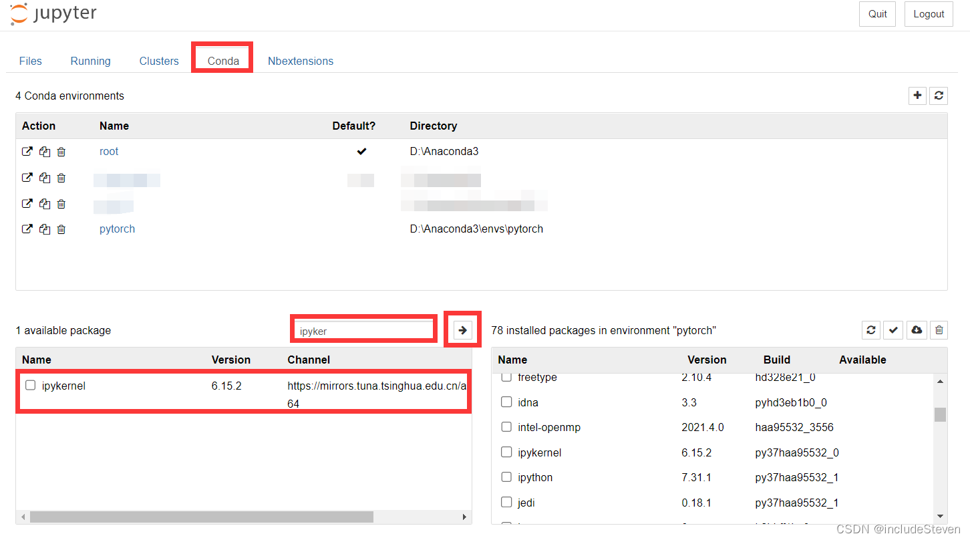Image resolution: width=970 pixels, height=540 pixels.
Task: Click right arrow of available packages scrollbar
Action: pos(465,517)
